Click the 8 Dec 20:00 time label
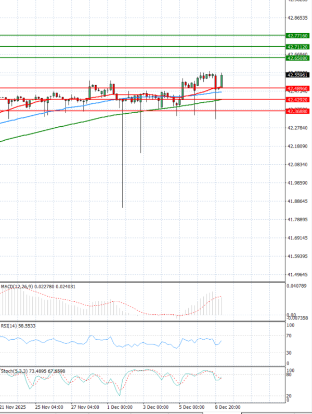 [x=227, y=407]
